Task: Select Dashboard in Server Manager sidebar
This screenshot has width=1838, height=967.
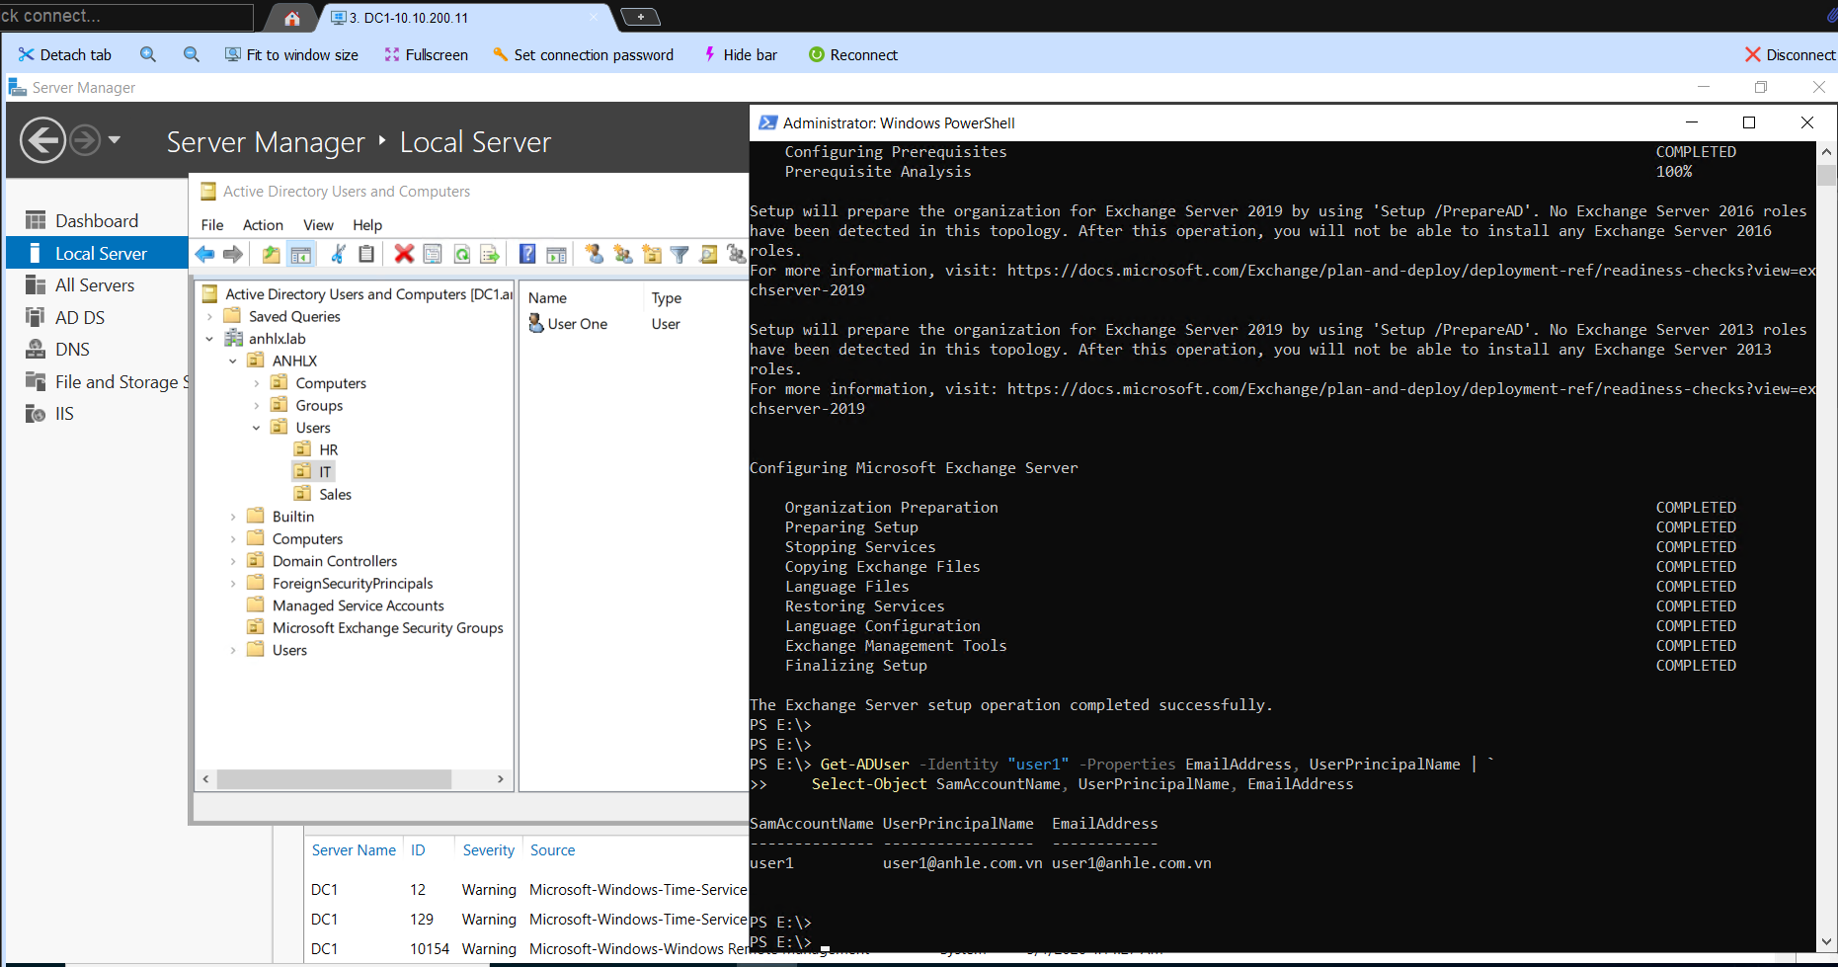Action: (x=97, y=221)
